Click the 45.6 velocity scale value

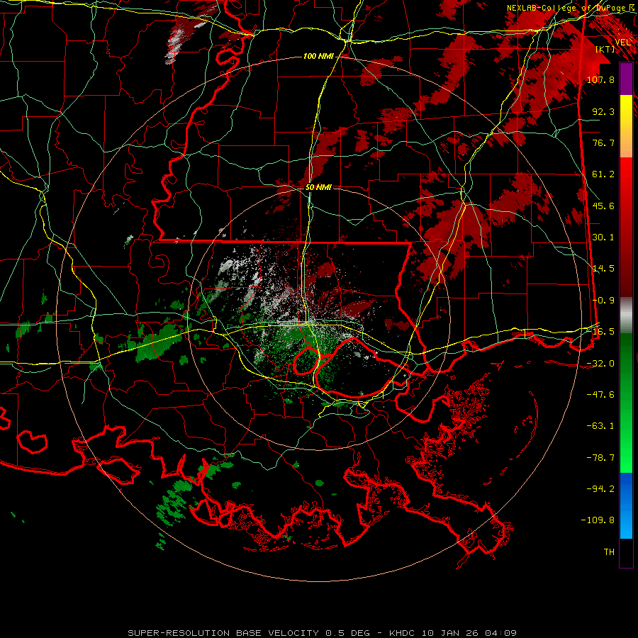tap(603, 206)
